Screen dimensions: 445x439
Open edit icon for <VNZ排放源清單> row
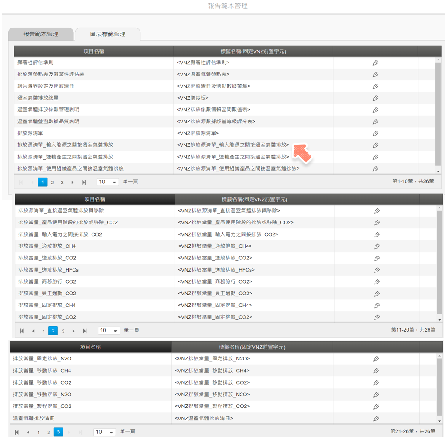click(x=375, y=133)
